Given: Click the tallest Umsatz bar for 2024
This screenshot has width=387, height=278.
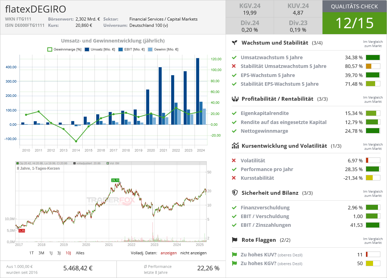Looking at the screenshot, I should pyautogui.click(x=198, y=91).
